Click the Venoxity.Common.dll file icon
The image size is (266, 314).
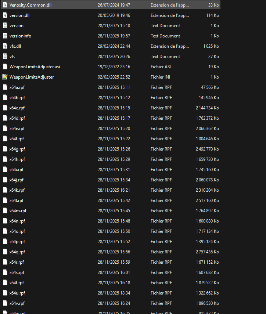5,5
